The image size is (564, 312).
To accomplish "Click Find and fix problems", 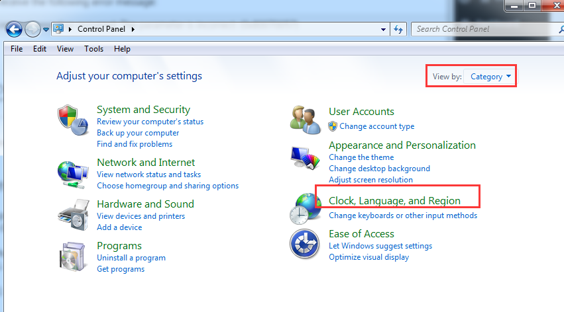I will (x=135, y=144).
